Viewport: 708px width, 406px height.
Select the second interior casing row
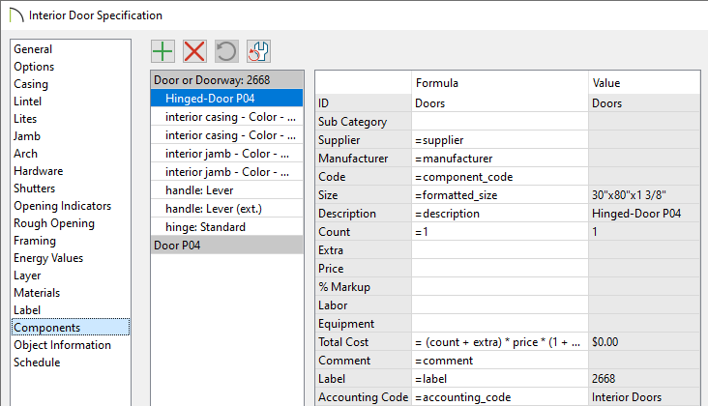click(x=227, y=135)
